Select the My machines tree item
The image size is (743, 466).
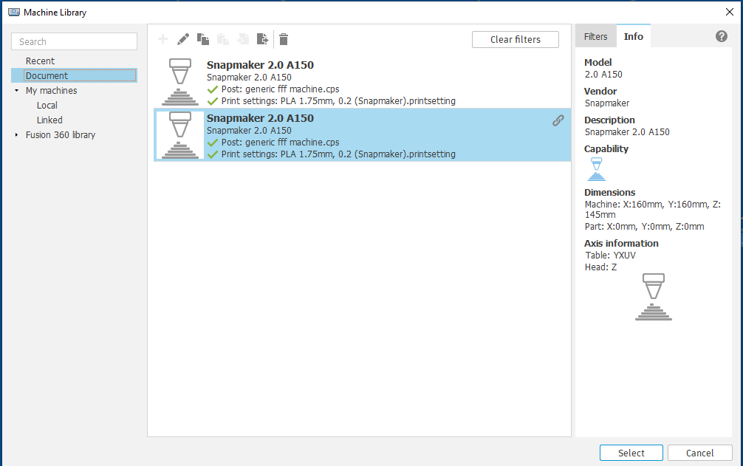pos(51,90)
